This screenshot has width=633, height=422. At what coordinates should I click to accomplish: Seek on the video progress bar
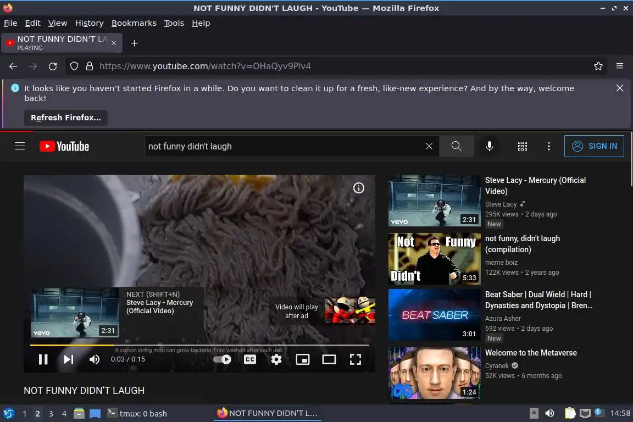coord(199,345)
